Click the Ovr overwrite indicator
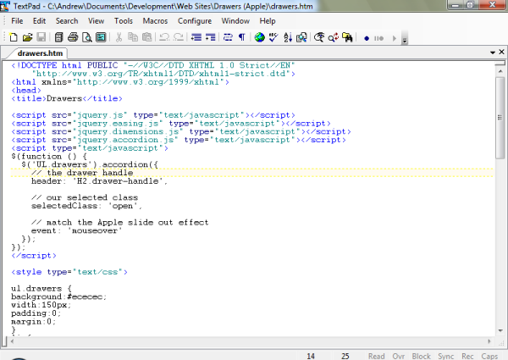Screen dimensions: 508x360 pyautogui.click(x=399, y=356)
